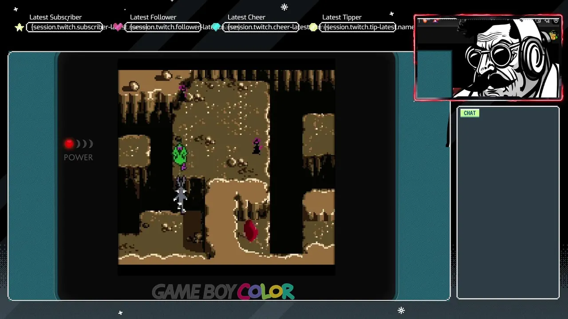Viewport: 568px width, 319px height.
Task: Click the Latest Follower name field
Action: point(163,27)
